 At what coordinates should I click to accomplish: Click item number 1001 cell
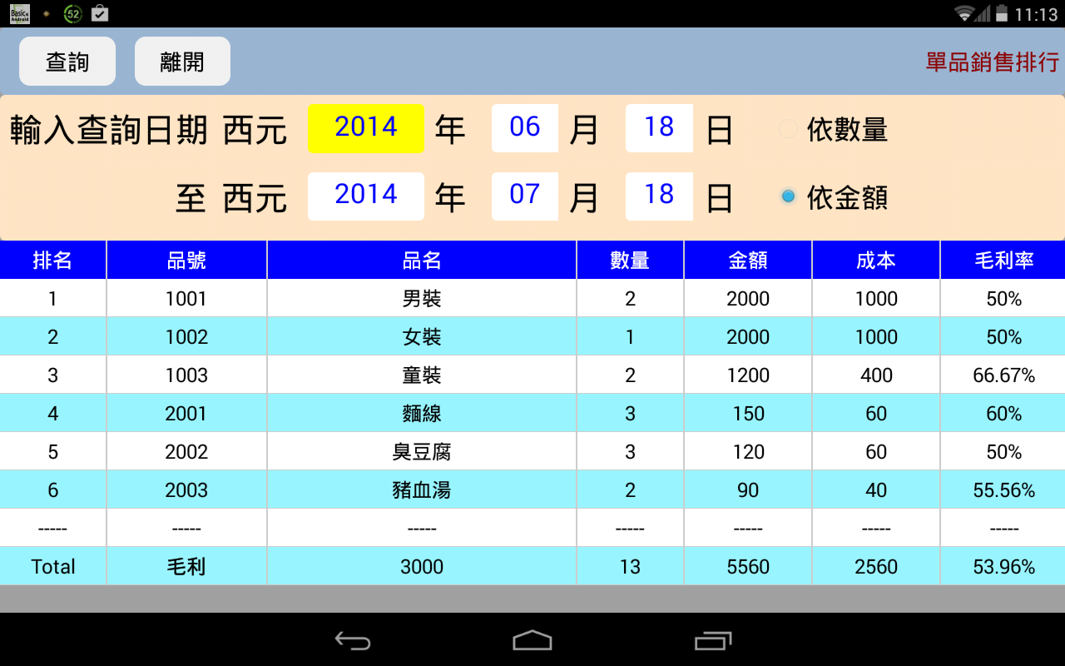pos(186,298)
